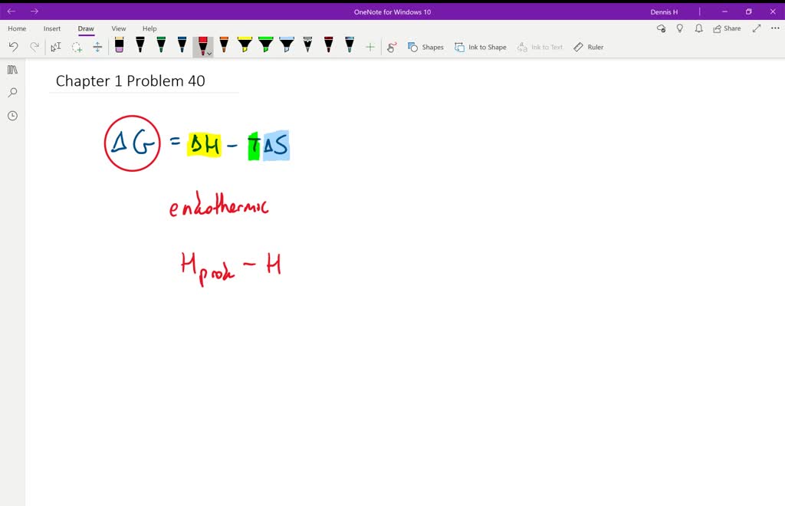Navigate forward with the right arrow
This screenshot has width=785, height=506.
click(34, 11)
